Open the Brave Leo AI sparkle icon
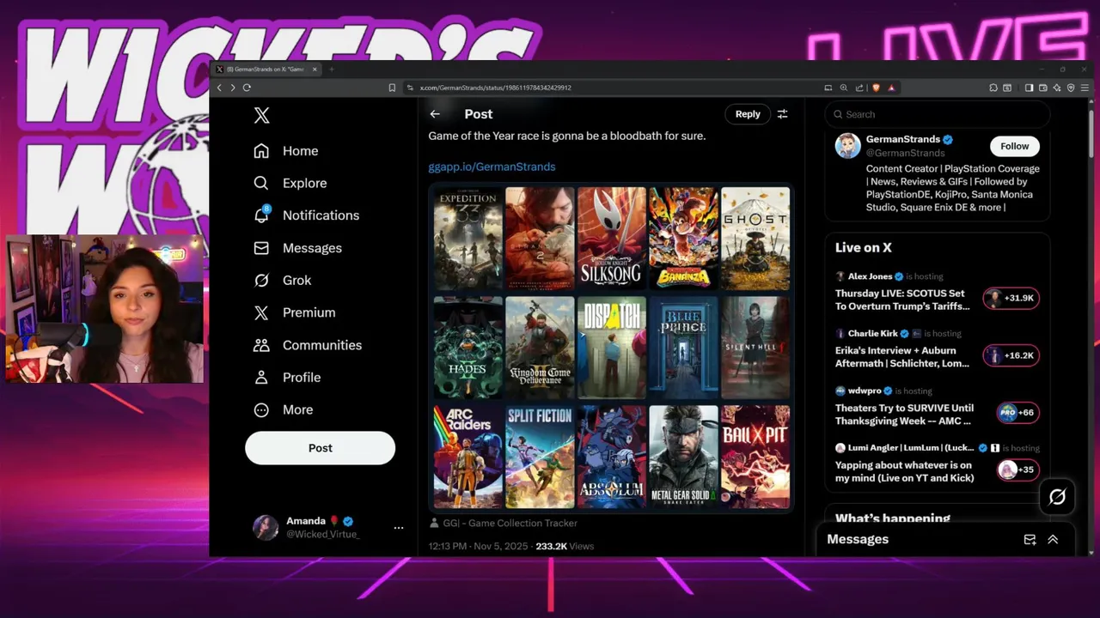1100x618 pixels. [1056, 88]
